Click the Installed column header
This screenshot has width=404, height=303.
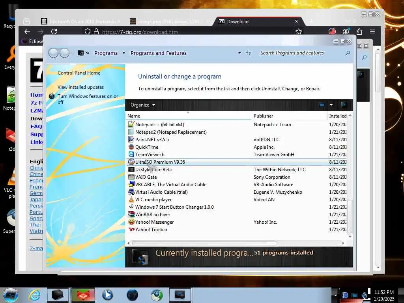pos(338,116)
